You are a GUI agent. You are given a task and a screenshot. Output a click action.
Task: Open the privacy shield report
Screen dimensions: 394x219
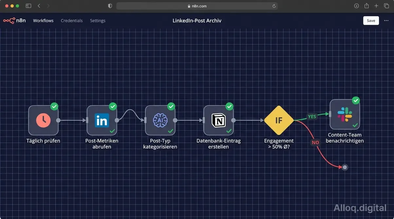pyautogui.click(x=110, y=6)
